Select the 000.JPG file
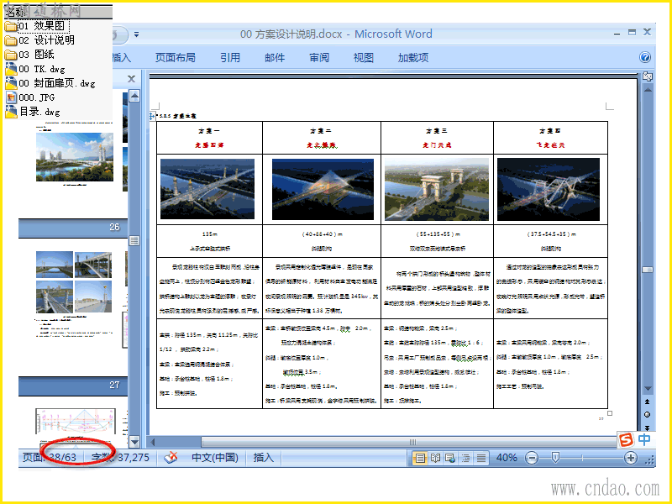The width and height of the screenshot is (672, 504). pyautogui.click(x=29, y=97)
